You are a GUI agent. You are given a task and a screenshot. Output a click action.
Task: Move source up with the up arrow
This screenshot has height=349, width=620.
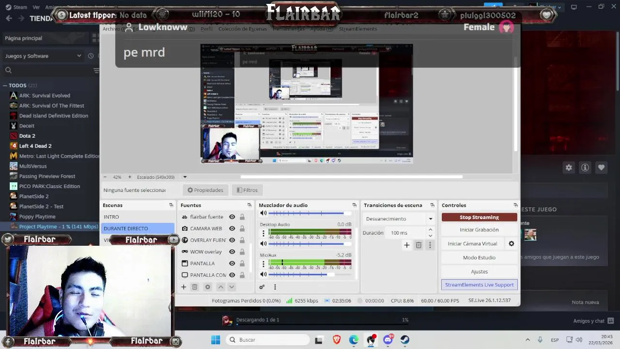pyautogui.click(x=220, y=287)
